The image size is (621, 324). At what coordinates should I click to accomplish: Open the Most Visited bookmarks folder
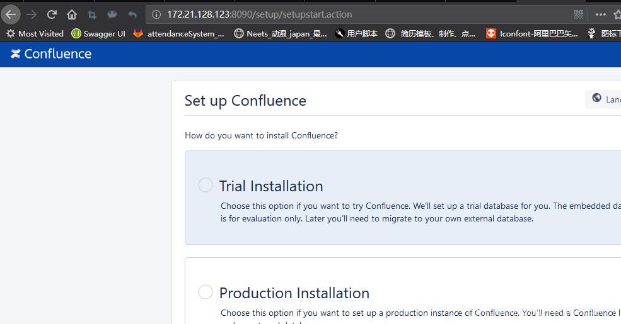coord(35,33)
